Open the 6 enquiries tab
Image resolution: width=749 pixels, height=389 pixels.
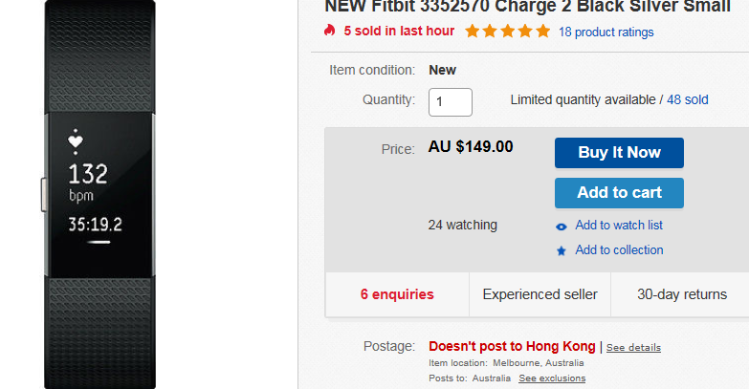coord(397,294)
